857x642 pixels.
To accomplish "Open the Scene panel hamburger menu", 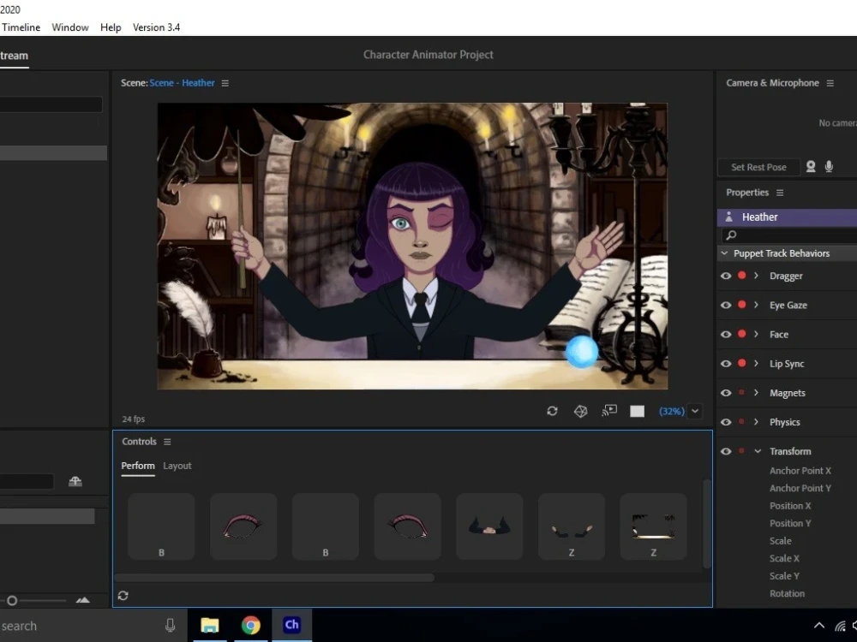I will pyautogui.click(x=225, y=83).
